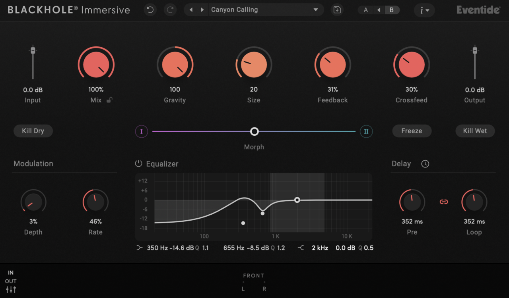Click the Output 0.0 dB value
The height and width of the screenshot is (298, 509).
(x=475, y=90)
